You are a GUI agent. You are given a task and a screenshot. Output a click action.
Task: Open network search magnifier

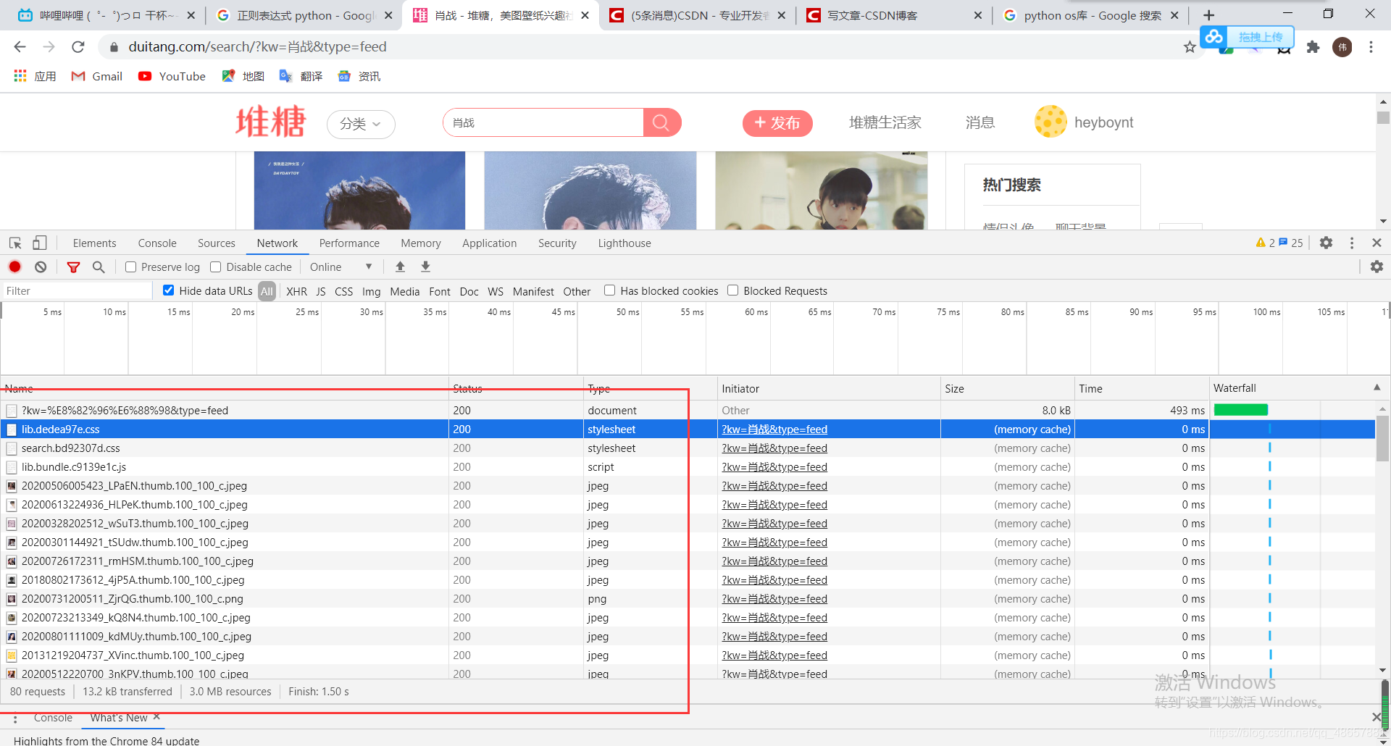[x=99, y=267]
